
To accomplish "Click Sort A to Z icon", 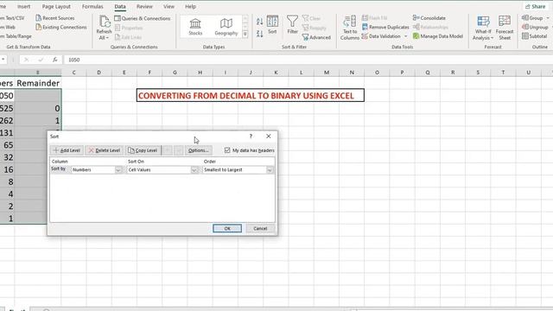I will point(259,22).
